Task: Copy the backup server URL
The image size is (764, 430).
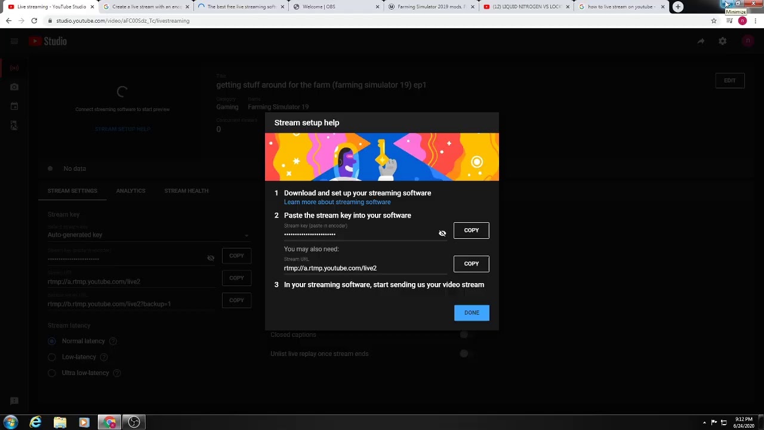Action: [236, 300]
